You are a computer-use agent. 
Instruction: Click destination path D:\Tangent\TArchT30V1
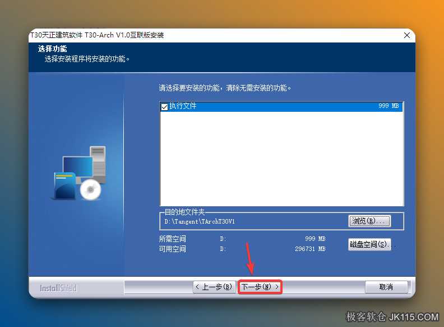[x=200, y=221]
